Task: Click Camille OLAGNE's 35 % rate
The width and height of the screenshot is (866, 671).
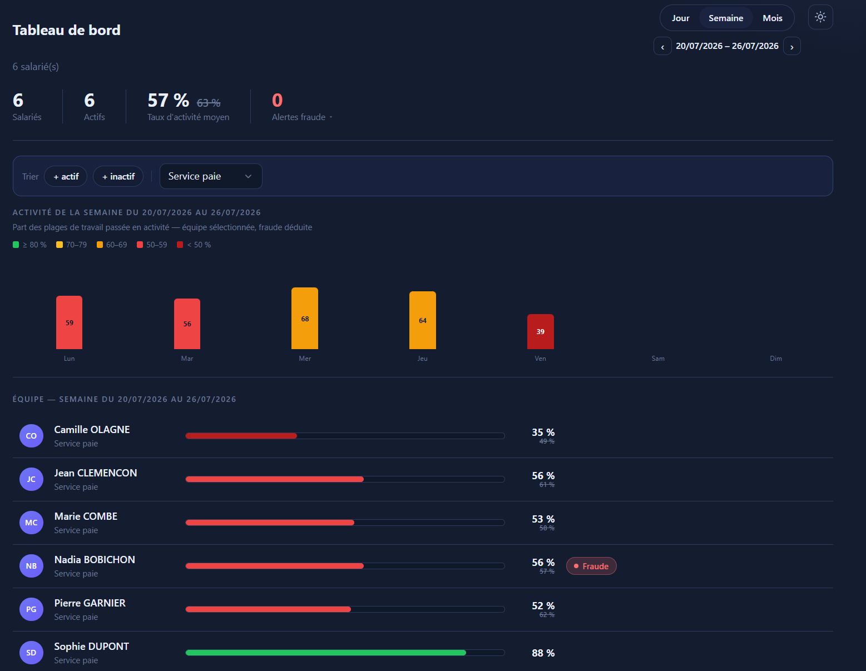Action: 543,433
